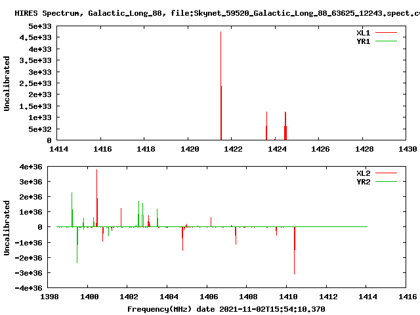
Task: Click the negative red spike near 1404.8 MHz
Action: click(182, 239)
